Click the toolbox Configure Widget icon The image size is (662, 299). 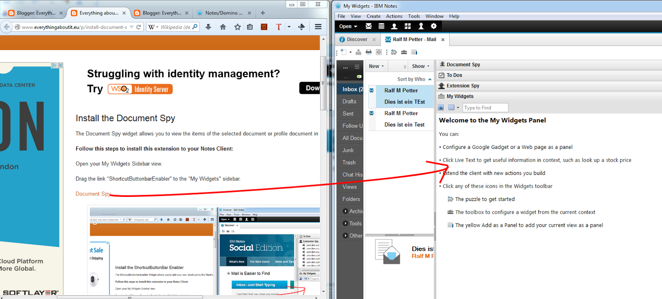[x=404, y=52]
